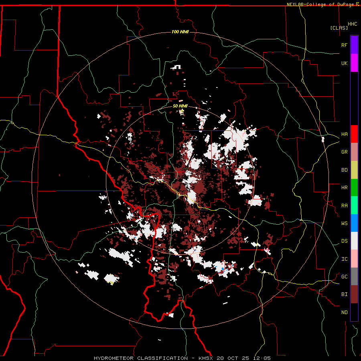Click the RF legend label
Image resolution: width=361 pixels, height=361 pixels.
(344, 45)
